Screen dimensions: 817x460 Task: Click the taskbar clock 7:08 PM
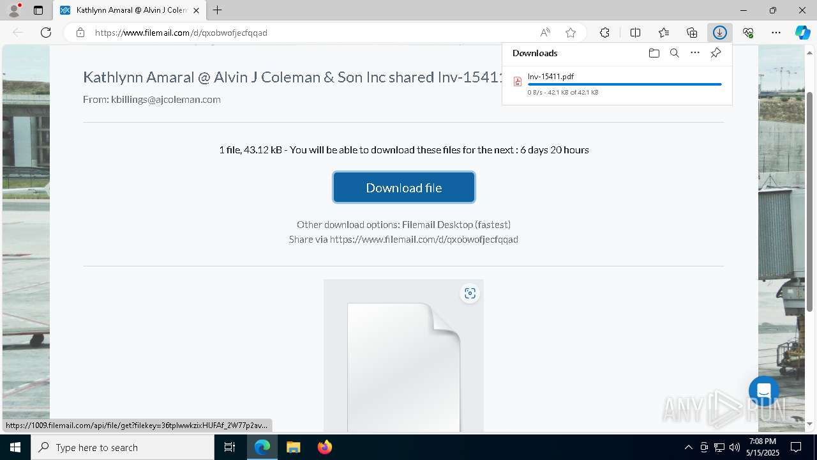[x=763, y=447]
